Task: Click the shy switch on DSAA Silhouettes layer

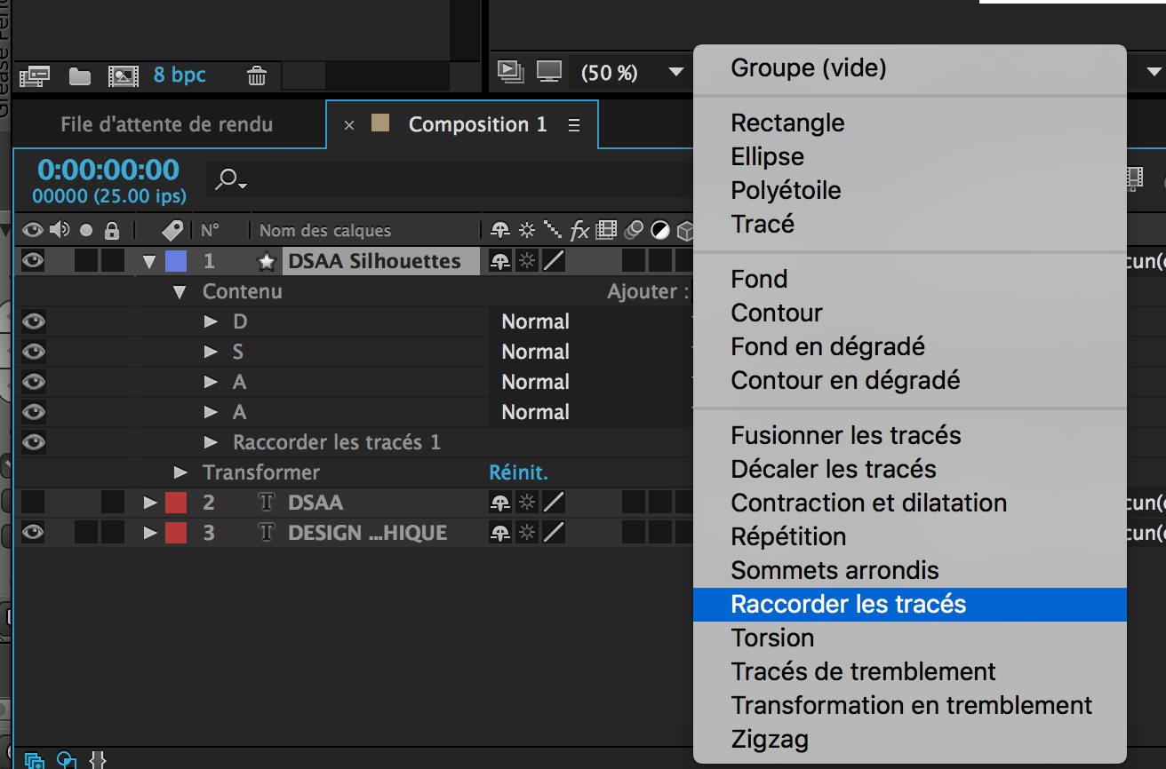Action: (500, 261)
